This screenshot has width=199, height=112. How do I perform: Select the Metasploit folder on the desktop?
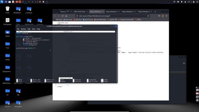18,104
